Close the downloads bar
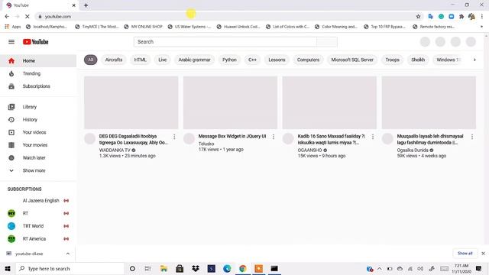This screenshot has height=275, width=489. (x=483, y=254)
